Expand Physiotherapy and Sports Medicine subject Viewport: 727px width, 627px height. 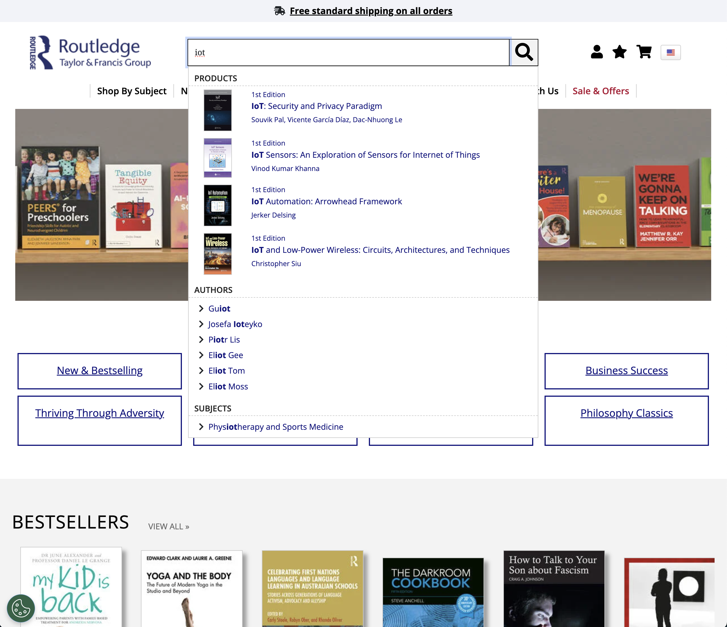pyautogui.click(x=275, y=427)
